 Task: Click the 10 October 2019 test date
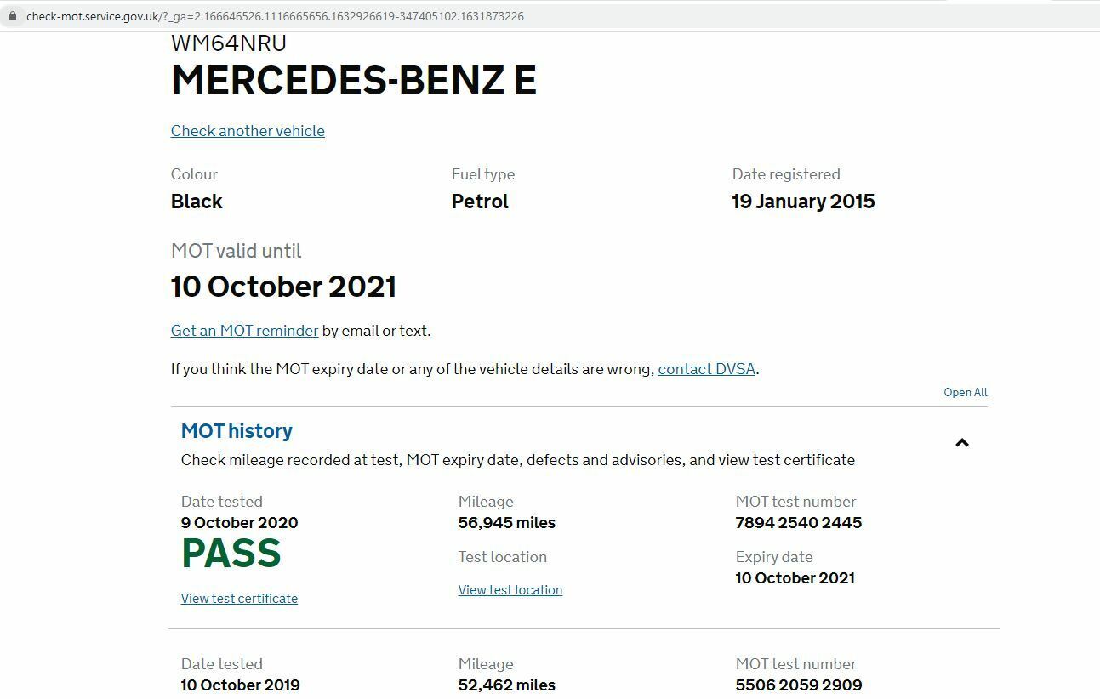tap(240, 685)
